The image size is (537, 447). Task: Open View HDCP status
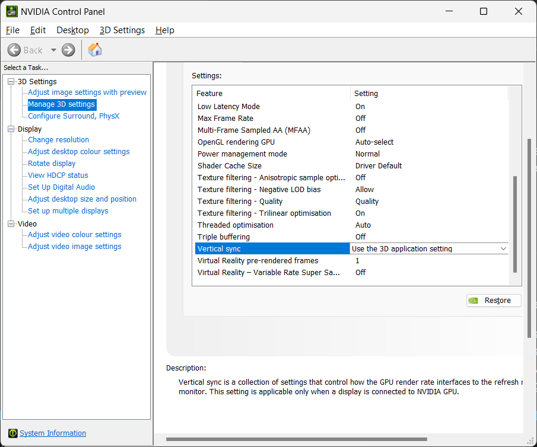click(x=58, y=175)
